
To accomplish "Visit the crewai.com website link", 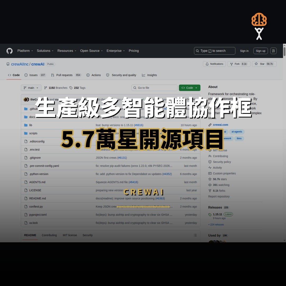I will click(x=220, y=125).
